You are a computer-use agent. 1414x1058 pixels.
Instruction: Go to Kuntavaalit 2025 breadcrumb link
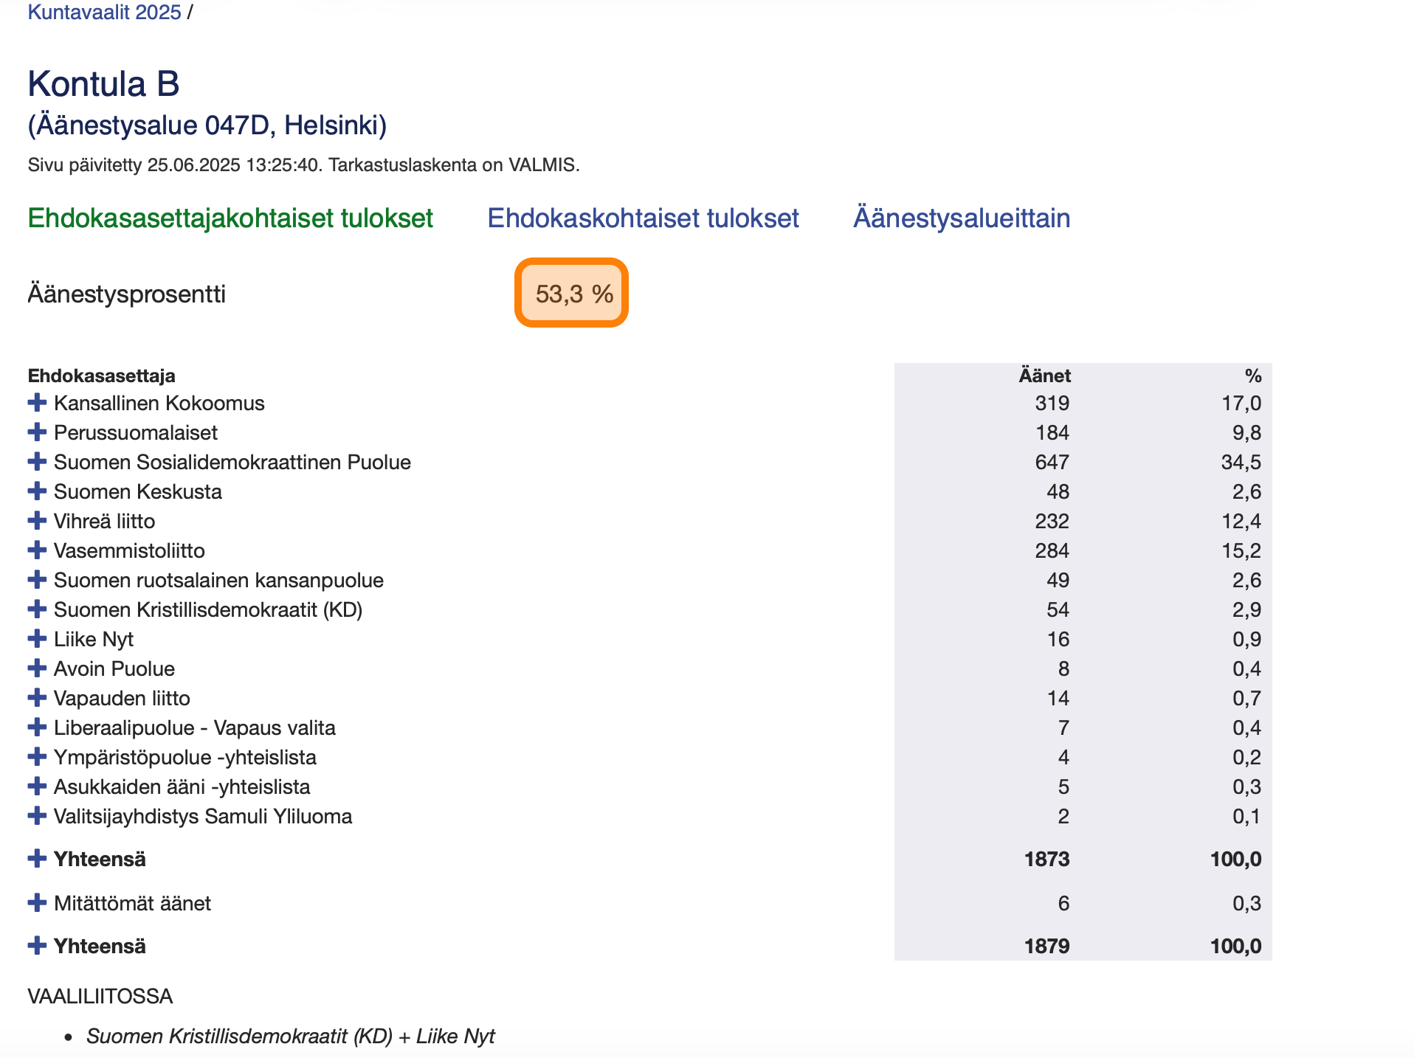(104, 13)
